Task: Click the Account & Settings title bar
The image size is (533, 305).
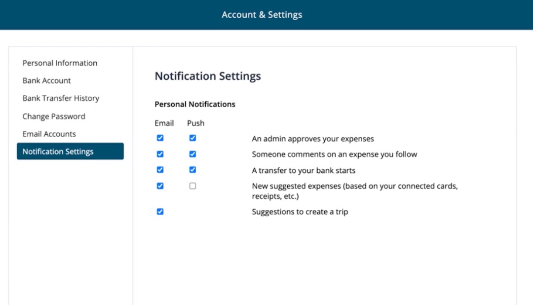Action: tap(262, 14)
